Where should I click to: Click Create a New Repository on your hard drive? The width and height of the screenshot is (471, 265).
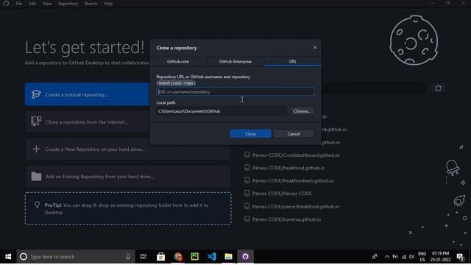[127, 149]
